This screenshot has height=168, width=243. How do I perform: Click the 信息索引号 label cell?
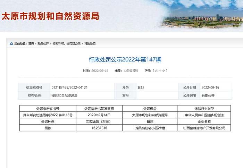[x=34, y=87]
